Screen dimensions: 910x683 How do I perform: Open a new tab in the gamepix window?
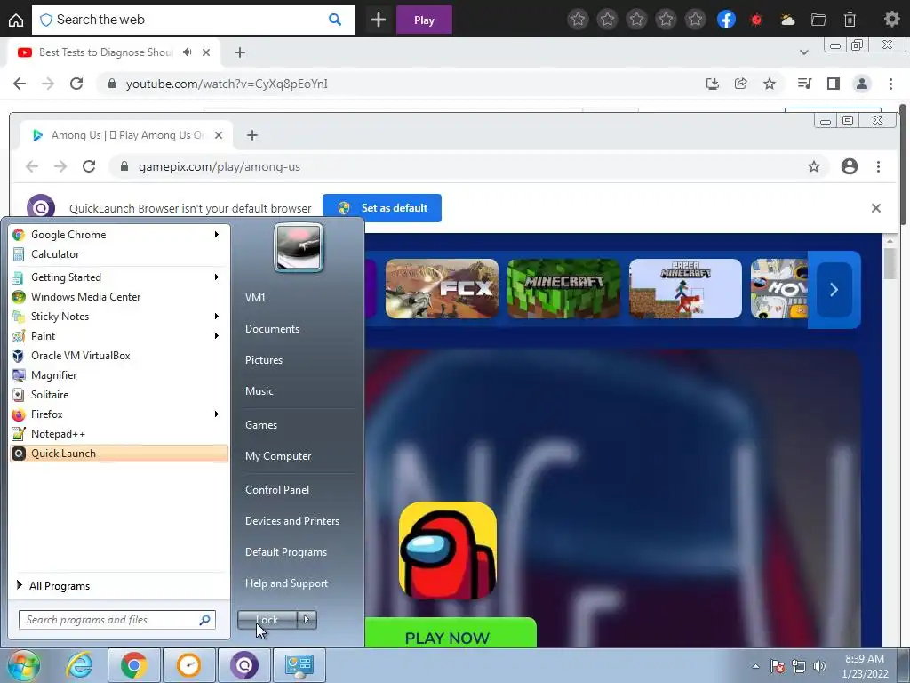[251, 135]
